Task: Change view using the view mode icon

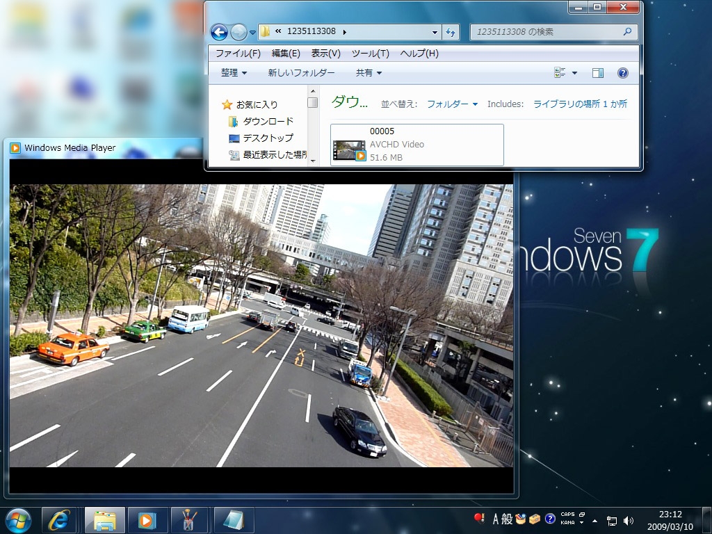Action: click(560, 73)
